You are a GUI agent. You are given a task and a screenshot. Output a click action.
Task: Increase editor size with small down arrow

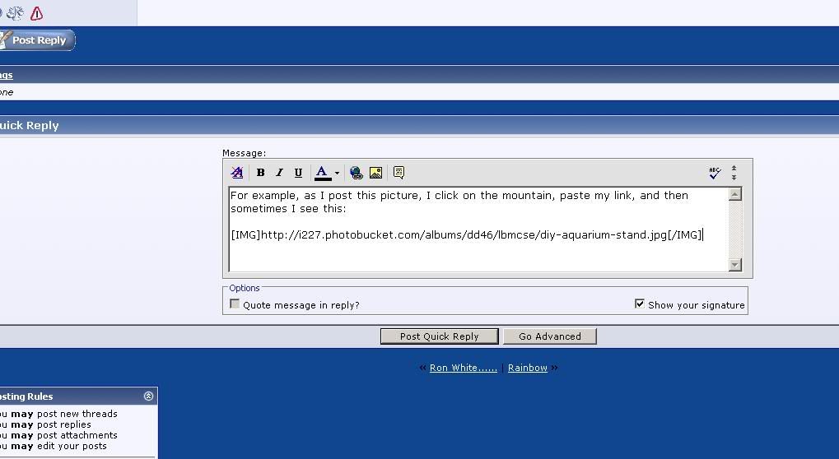[x=734, y=177]
